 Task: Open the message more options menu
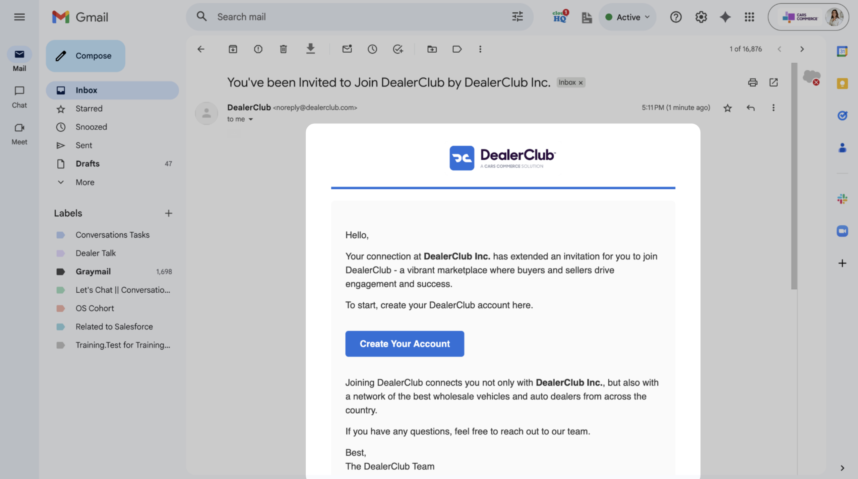(x=773, y=108)
